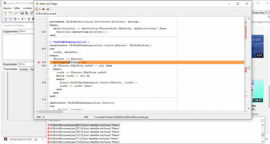Click the EmbarcaderoConfe...zip download item
This screenshot has width=270, height=144.
(21, 139)
